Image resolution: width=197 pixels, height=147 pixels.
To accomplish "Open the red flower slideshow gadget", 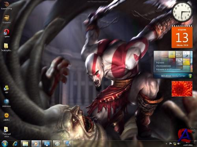I will (182, 89).
